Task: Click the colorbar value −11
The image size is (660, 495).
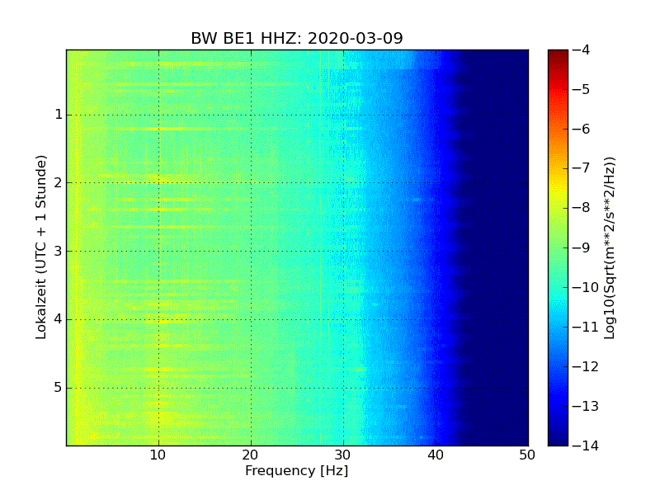Action: (586, 327)
